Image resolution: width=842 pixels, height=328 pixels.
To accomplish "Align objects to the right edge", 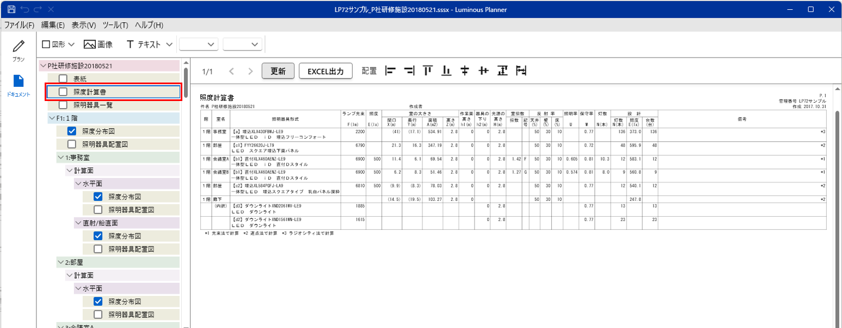I will [409, 71].
